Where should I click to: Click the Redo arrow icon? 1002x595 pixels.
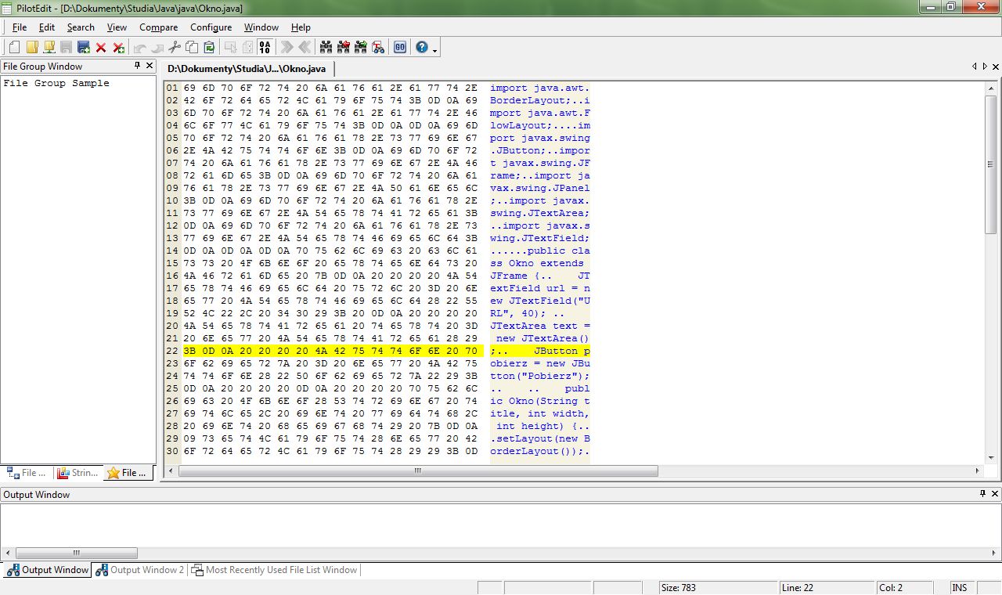(157, 48)
